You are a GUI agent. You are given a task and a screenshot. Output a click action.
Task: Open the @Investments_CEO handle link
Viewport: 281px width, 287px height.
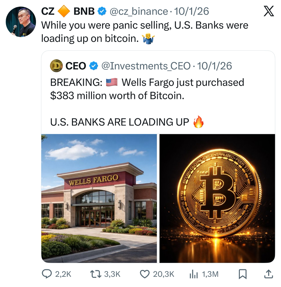tap(146, 66)
